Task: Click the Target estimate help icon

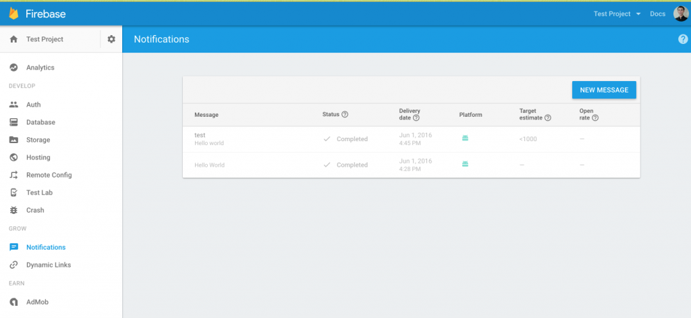Action: point(548,118)
